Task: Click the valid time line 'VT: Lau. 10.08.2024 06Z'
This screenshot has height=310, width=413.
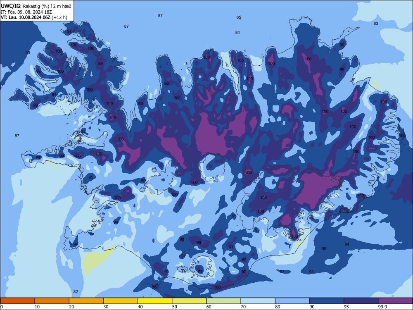Action: point(26,18)
